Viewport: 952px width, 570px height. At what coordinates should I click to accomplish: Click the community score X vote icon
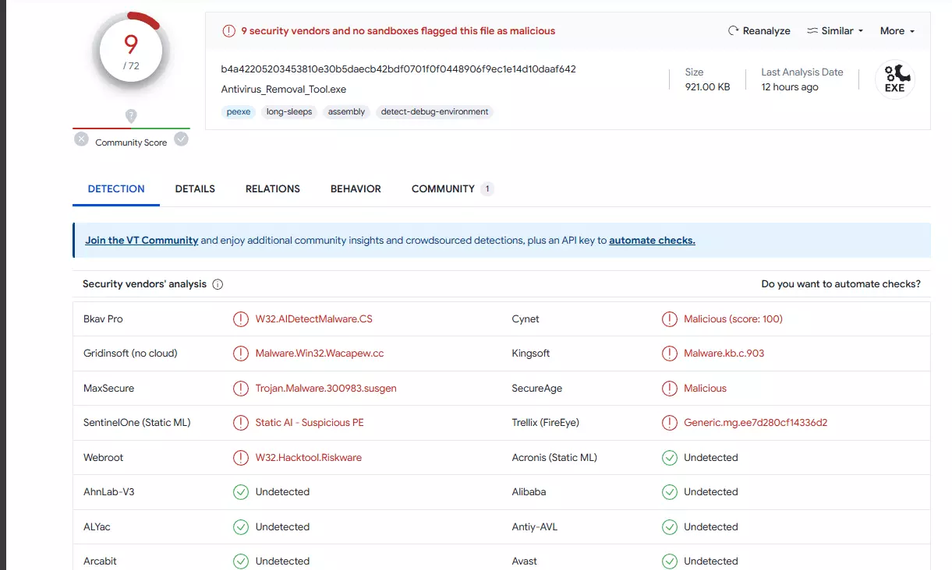(x=82, y=139)
